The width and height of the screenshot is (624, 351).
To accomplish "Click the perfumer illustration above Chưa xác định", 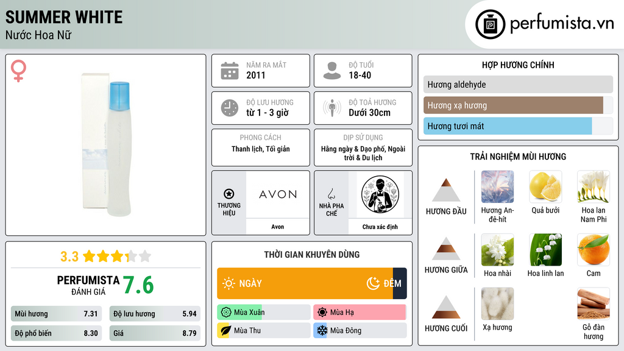I will [380, 194].
